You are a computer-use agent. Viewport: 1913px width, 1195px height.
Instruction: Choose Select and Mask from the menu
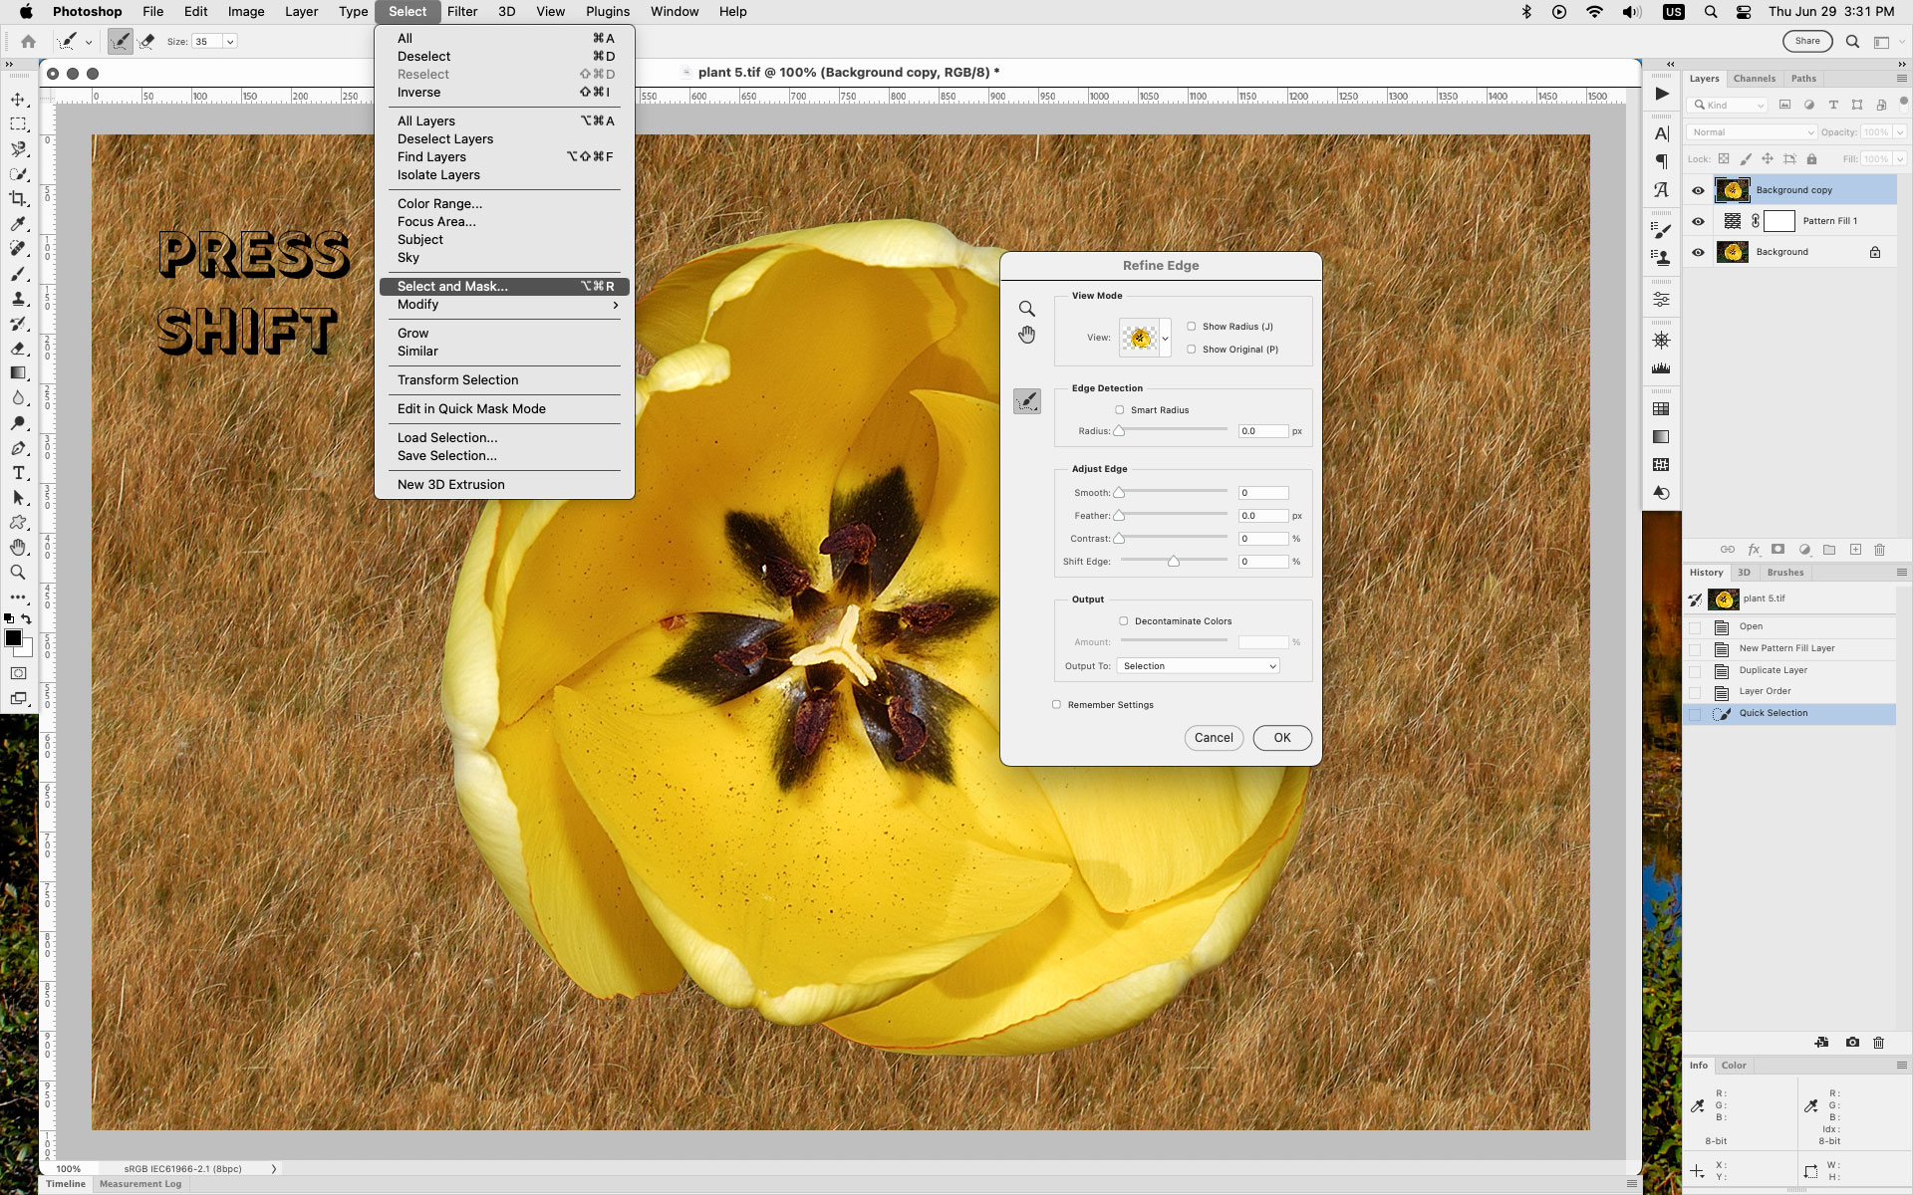(452, 286)
